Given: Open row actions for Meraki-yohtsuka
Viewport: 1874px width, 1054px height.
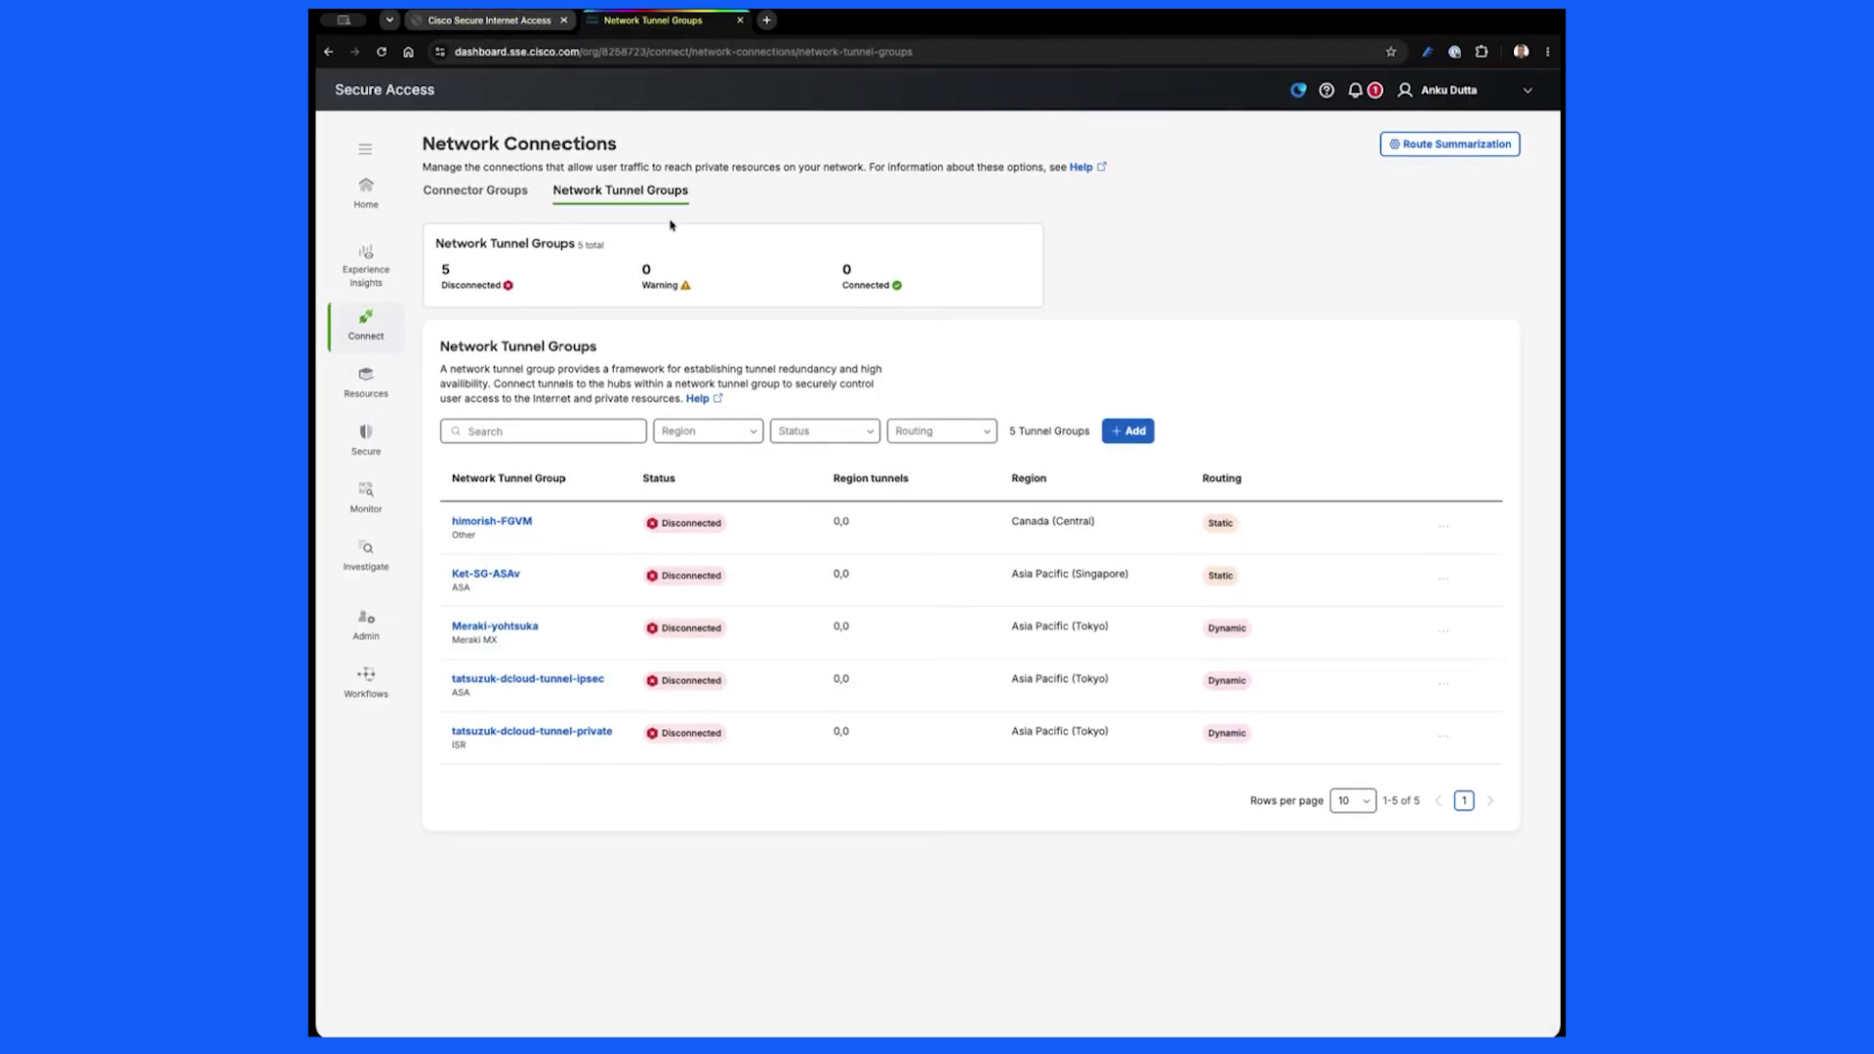Looking at the screenshot, I should (x=1444, y=631).
